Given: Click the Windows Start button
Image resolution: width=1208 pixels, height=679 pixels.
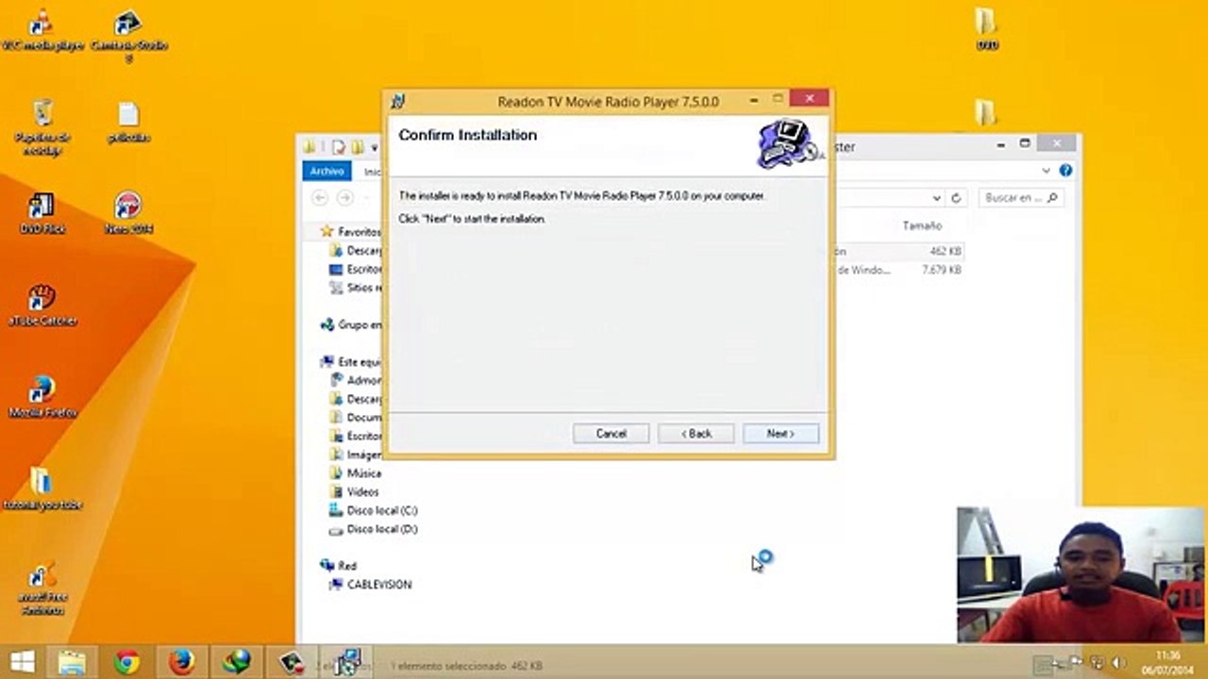Looking at the screenshot, I should pyautogui.click(x=23, y=662).
